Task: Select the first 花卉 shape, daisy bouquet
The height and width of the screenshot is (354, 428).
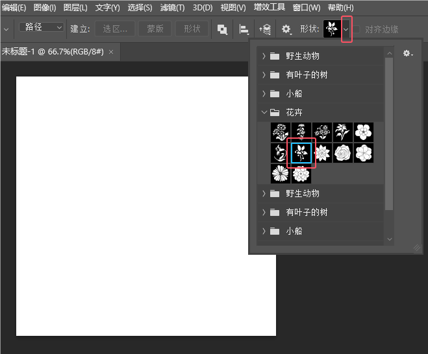Action: pos(281,132)
